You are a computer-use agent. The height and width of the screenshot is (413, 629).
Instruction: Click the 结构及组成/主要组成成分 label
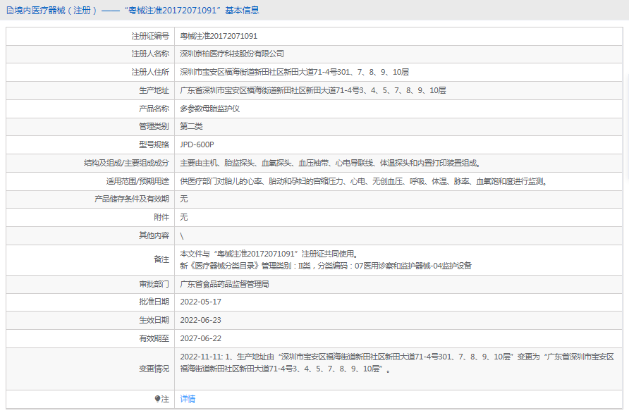tap(126, 164)
